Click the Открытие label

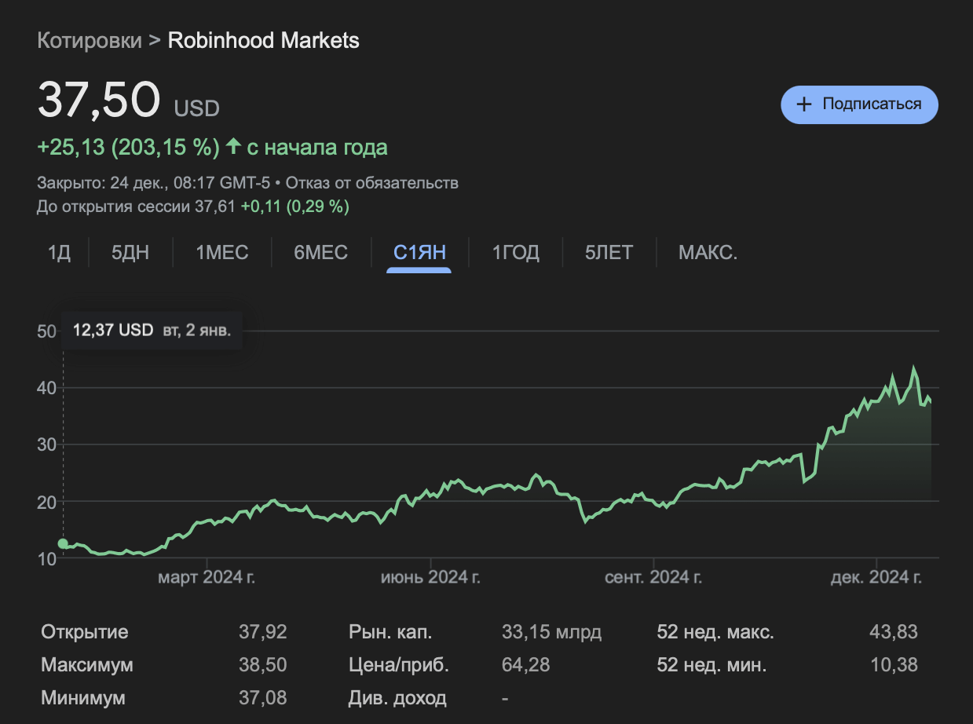(x=85, y=632)
